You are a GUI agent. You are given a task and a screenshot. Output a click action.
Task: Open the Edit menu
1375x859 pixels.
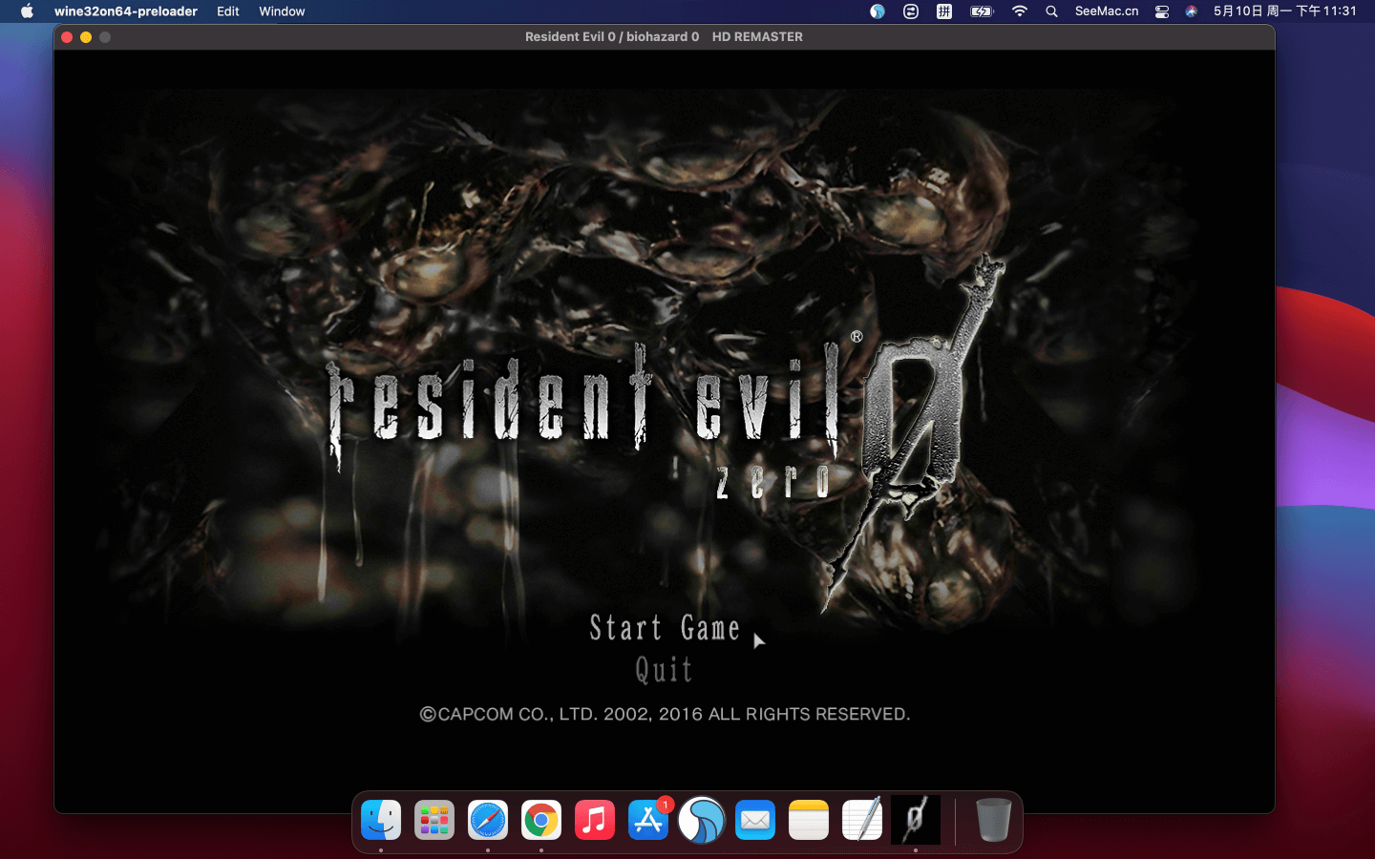228,11
